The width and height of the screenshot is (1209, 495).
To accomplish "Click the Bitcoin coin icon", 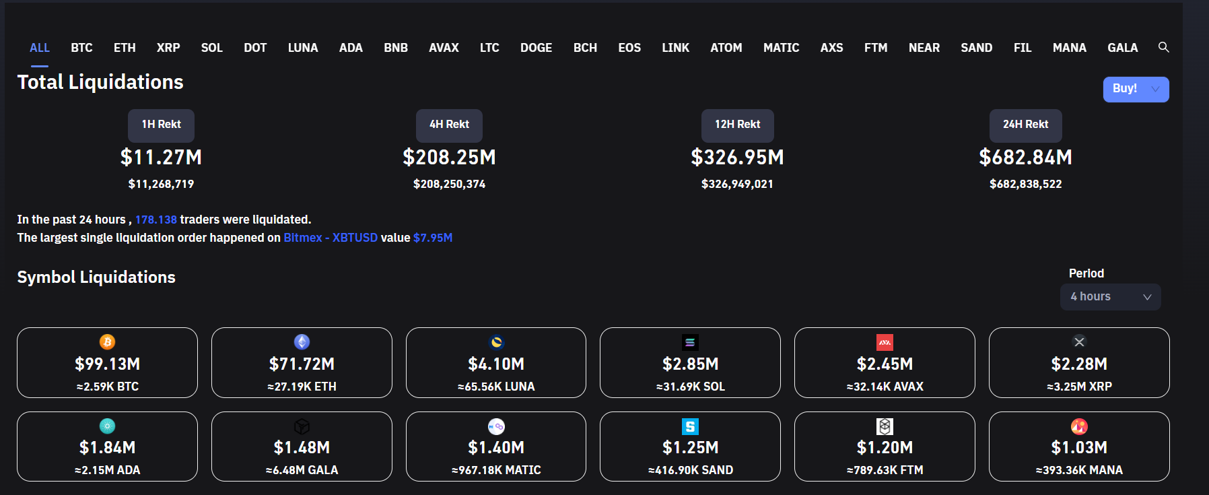I will pyautogui.click(x=107, y=342).
